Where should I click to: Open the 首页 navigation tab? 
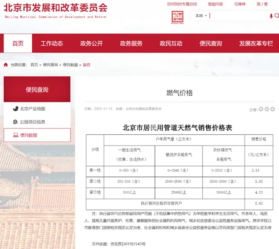click(x=18, y=44)
